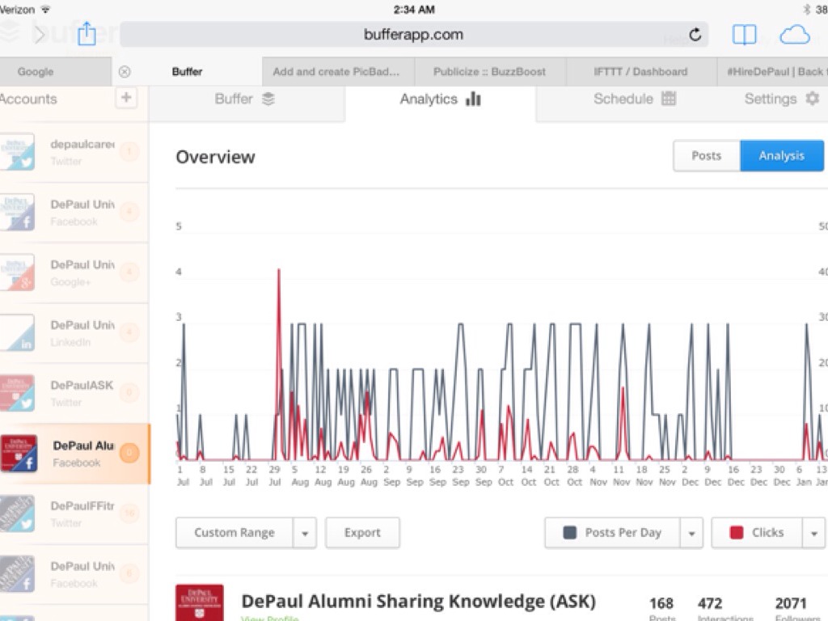The image size is (828, 621).
Task: Open iCloud Tabs cloud icon
Action: (x=794, y=35)
